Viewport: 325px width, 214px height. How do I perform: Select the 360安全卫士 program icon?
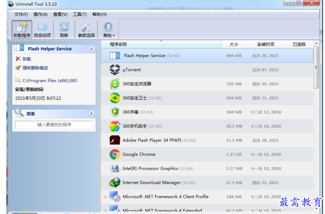pos(114,98)
